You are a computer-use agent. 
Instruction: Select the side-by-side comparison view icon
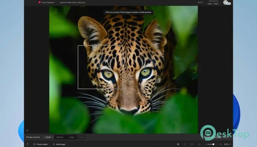pos(192,144)
